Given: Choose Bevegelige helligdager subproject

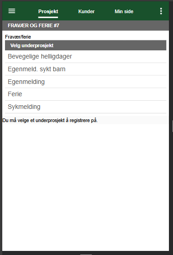Looking at the screenshot, I should click(86, 56).
